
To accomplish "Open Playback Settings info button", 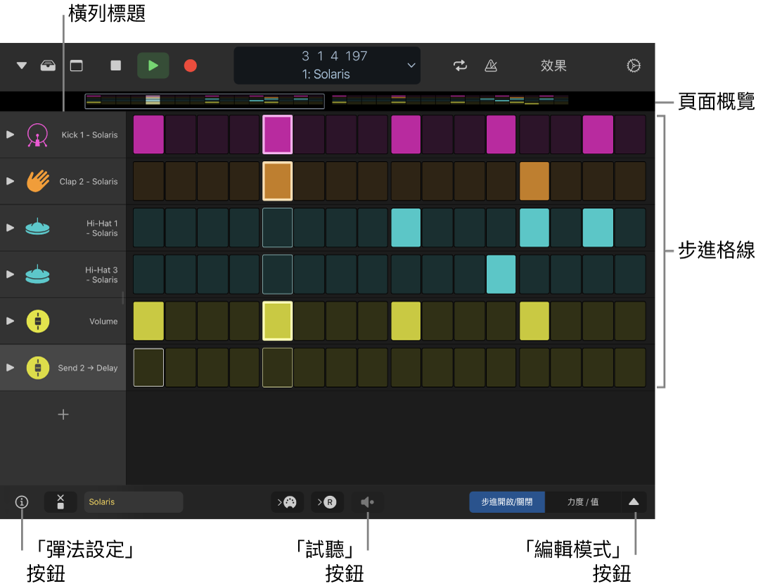I will 21,502.
